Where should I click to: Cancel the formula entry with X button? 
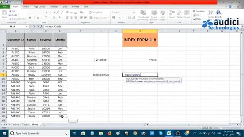34,27
